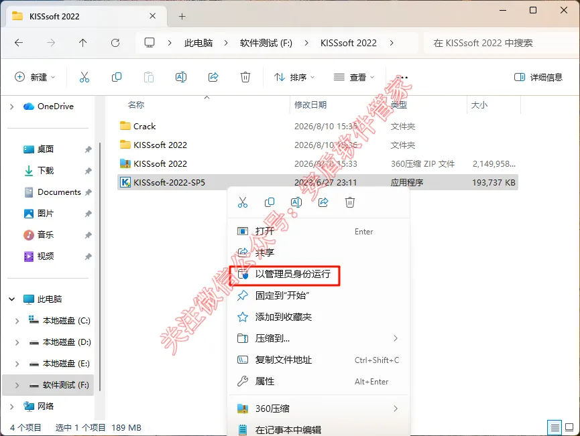Choose 添加到收藏夹 from context menu

319,317
